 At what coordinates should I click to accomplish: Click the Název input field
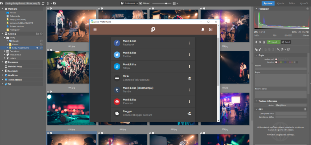click(x=281, y=69)
